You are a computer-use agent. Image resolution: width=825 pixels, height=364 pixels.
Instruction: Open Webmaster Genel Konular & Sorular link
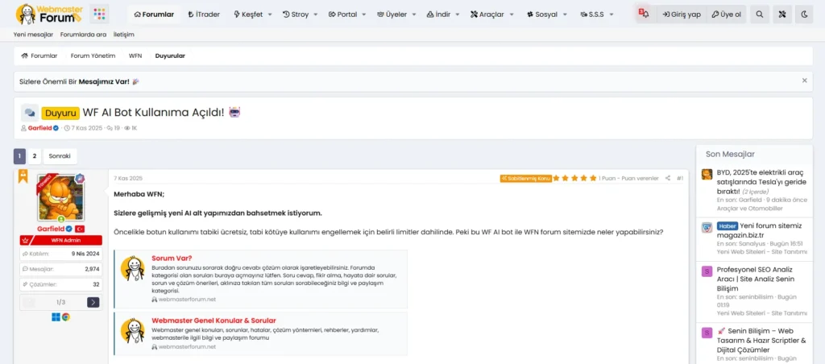214,321
